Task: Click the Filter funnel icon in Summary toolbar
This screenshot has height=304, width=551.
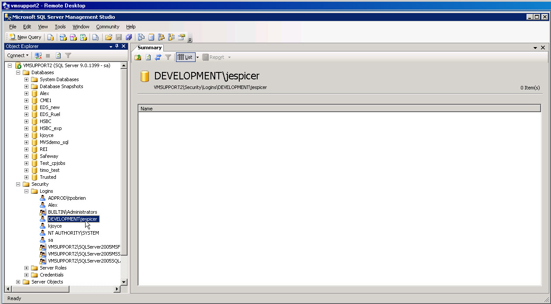Action: click(168, 57)
